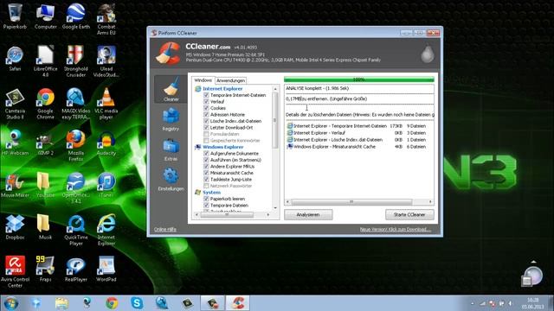Click the taskbar clock
554x311 pixels.
click(x=533, y=303)
